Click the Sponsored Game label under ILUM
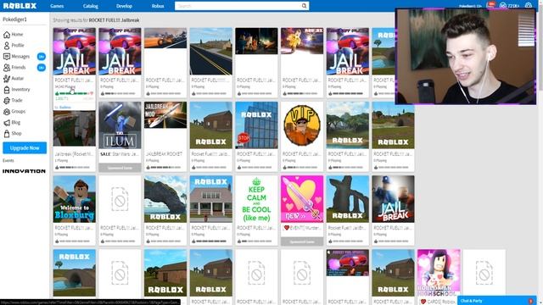543x305 pixels. 120,168
